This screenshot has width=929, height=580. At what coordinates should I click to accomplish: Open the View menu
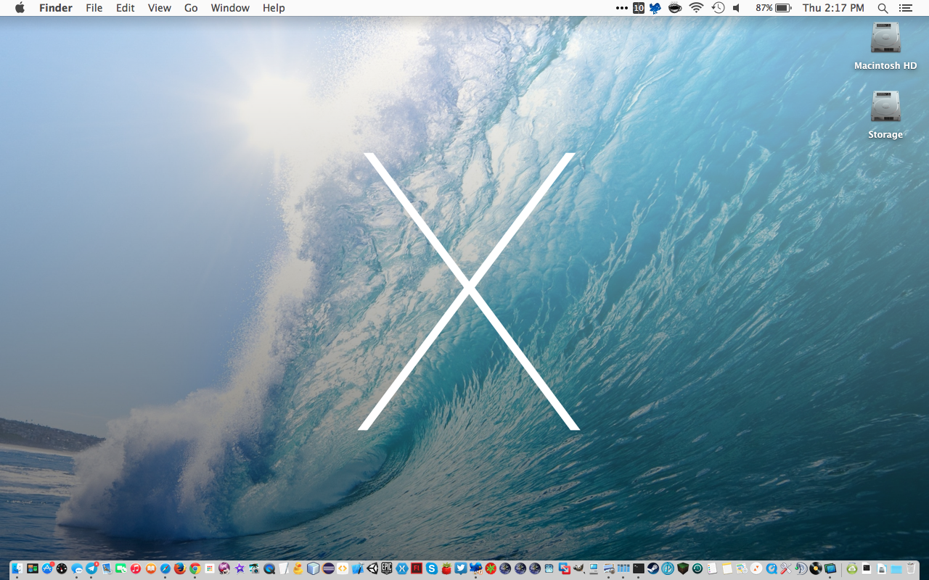(x=160, y=8)
